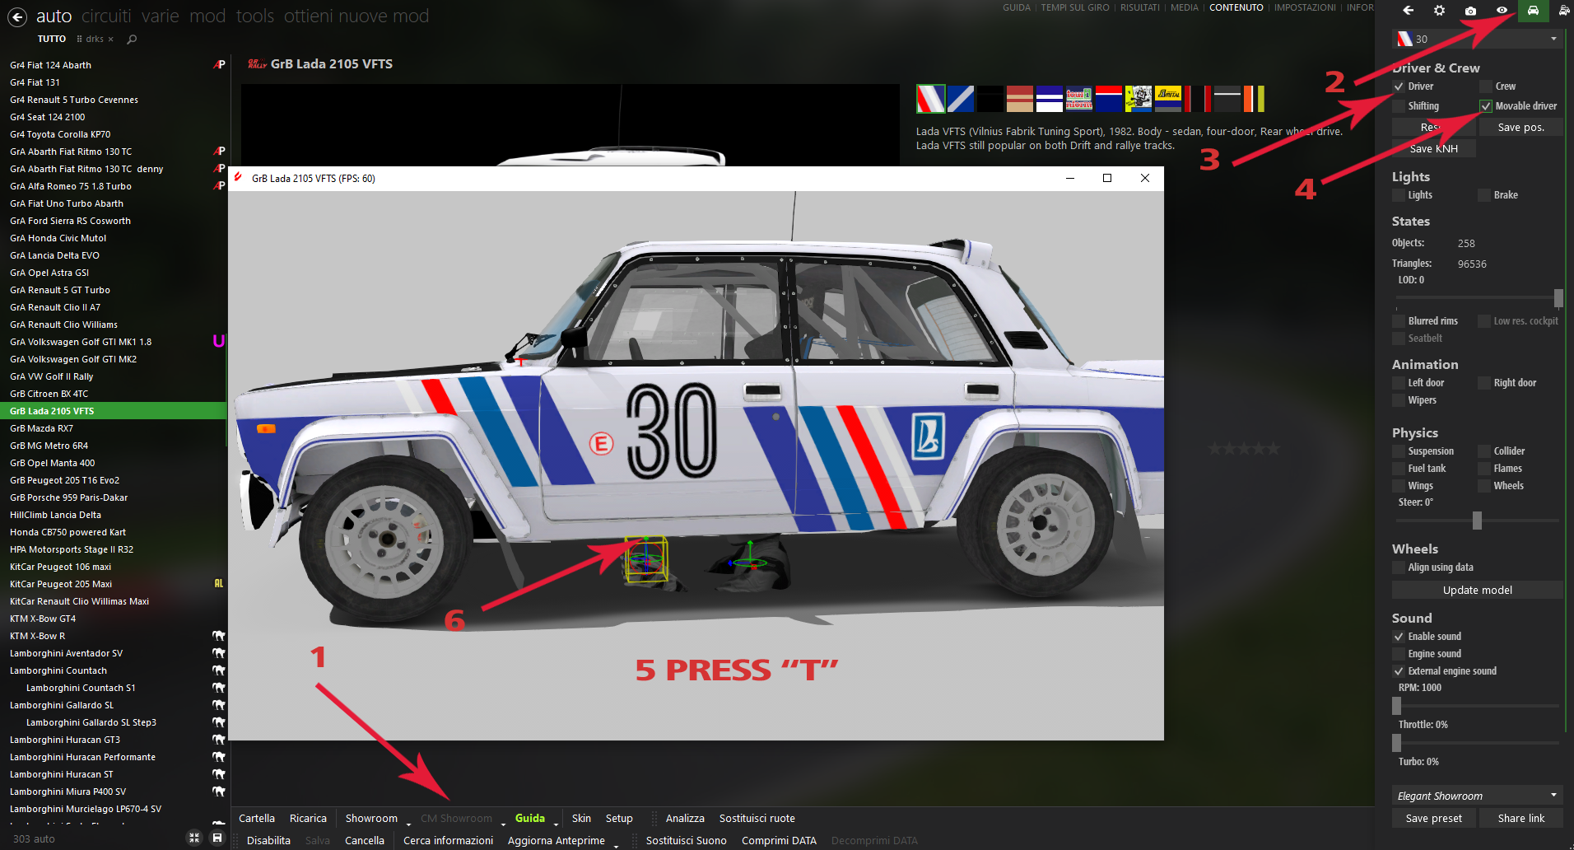This screenshot has width=1574, height=850.
Task: Click the Save KNH button
Action: (1433, 148)
